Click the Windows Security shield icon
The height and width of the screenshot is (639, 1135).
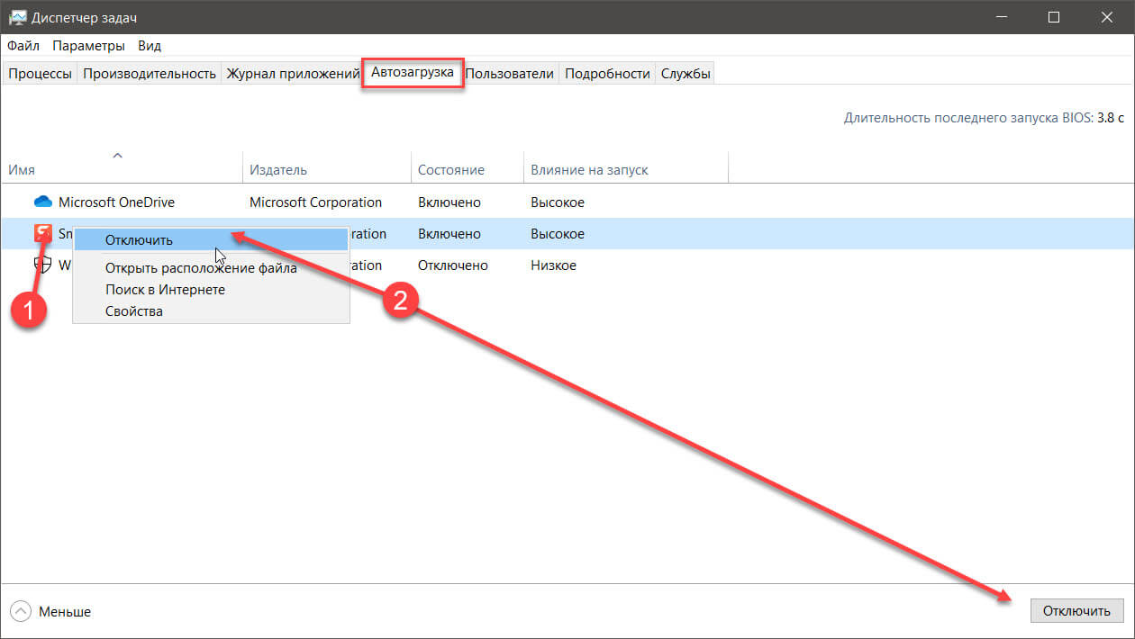(x=42, y=265)
